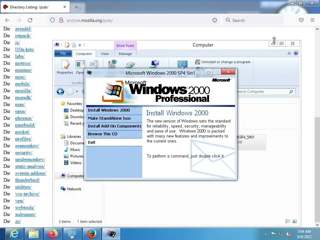Select the KSP4_5IN1 drive item

click(252, 142)
